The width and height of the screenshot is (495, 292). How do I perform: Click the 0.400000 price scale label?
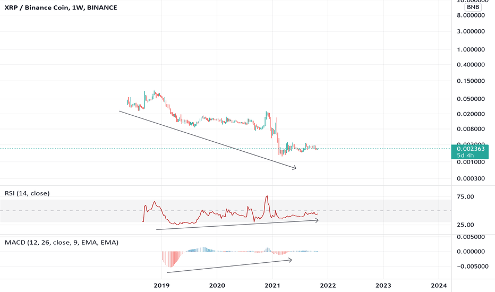click(x=471, y=65)
